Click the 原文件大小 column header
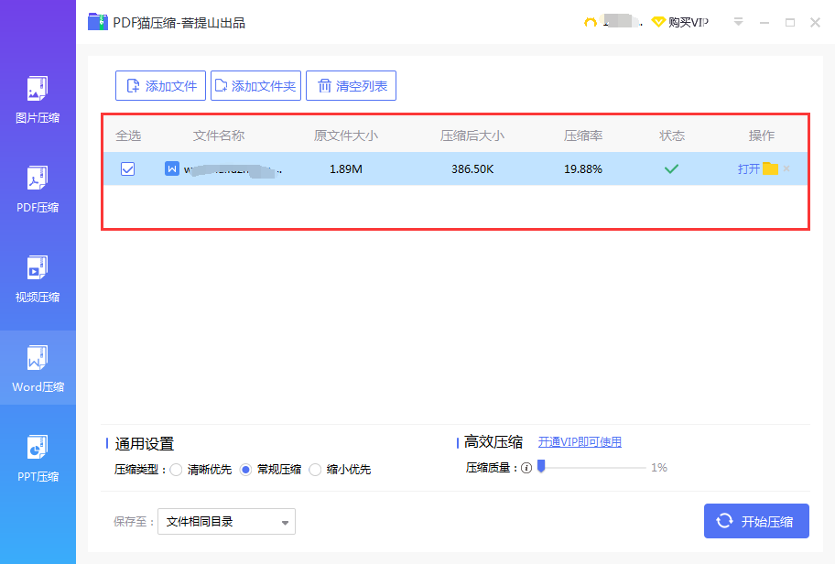Viewport: 835px width, 564px height. coord(345,136)
